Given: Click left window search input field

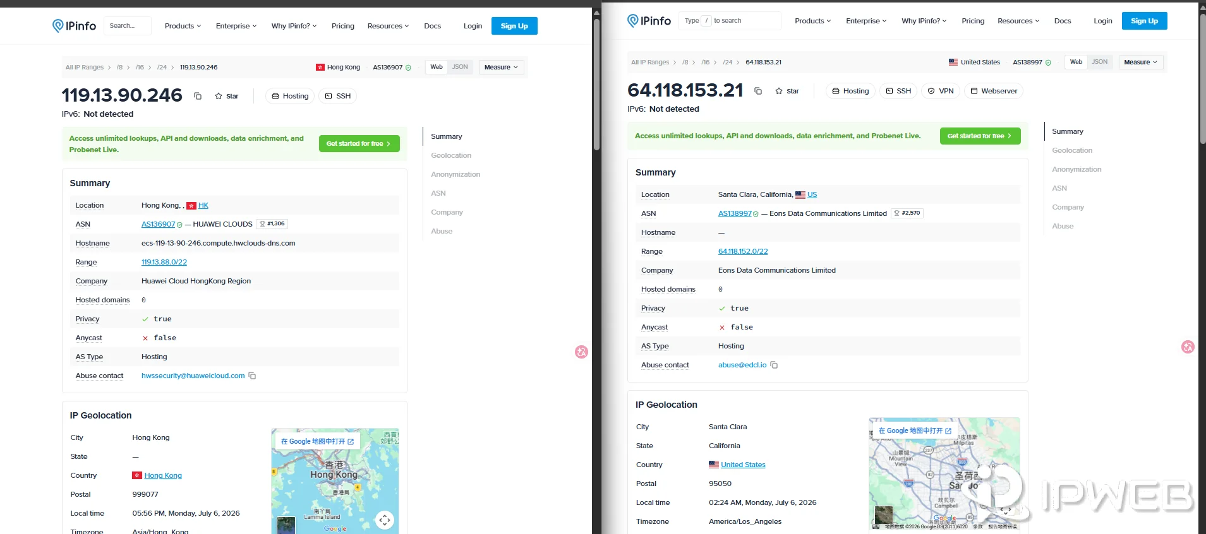Looking at the screenshot, I should 127,26.
